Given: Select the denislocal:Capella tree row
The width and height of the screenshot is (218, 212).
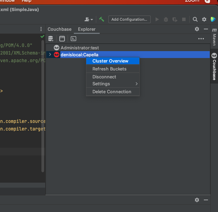Looking at the screenshot, I should pyautogui.click(x=128, y=55).
